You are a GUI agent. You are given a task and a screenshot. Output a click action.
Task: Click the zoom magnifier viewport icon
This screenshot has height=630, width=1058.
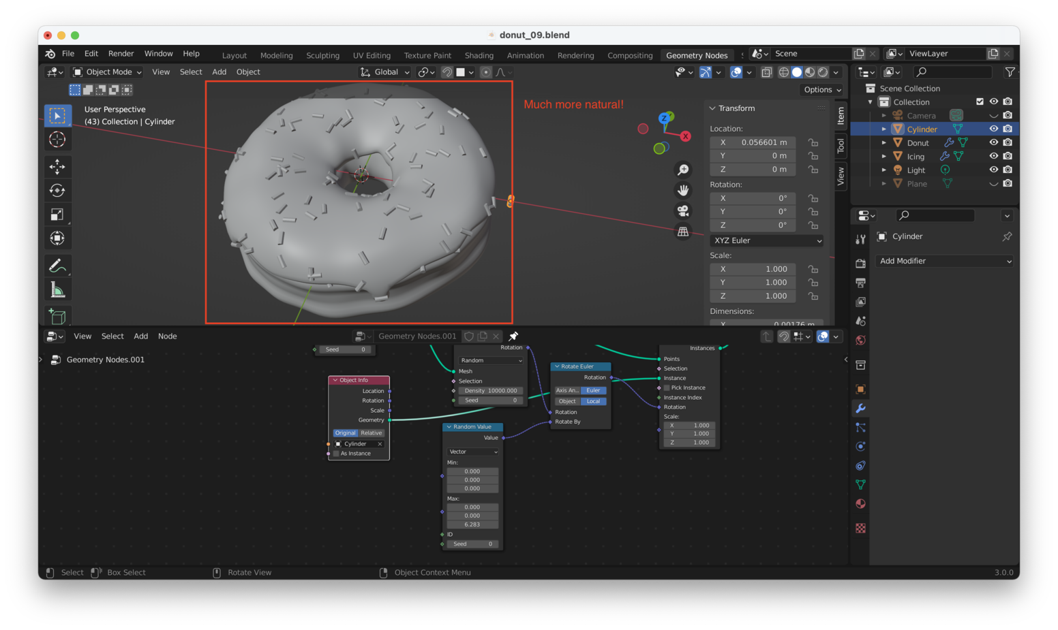coord(682,170)
